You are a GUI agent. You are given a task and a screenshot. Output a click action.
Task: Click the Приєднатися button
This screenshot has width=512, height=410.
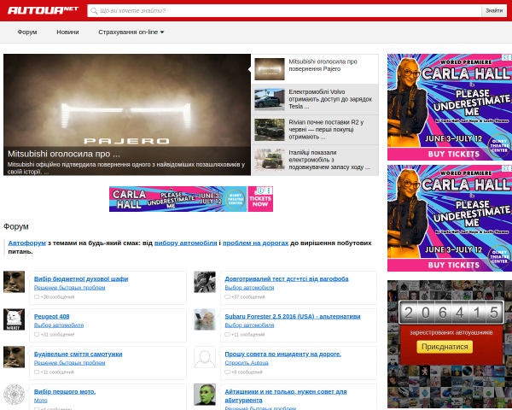tap(445, 347)
